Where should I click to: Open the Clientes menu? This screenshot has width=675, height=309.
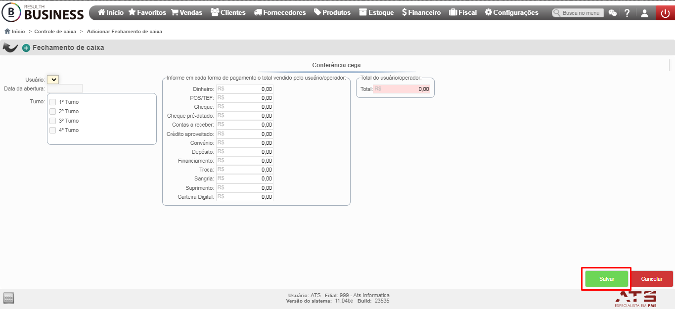tap(228, 12)
